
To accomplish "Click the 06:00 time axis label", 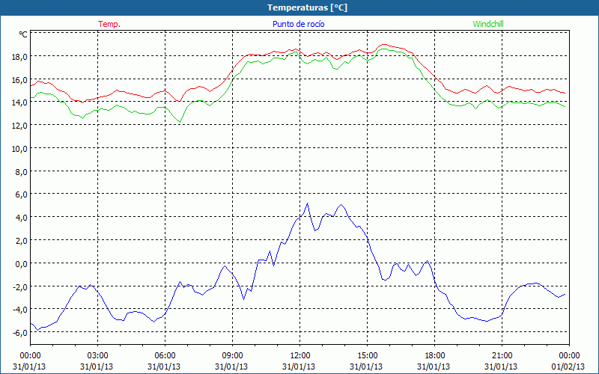I will [165, 356].
